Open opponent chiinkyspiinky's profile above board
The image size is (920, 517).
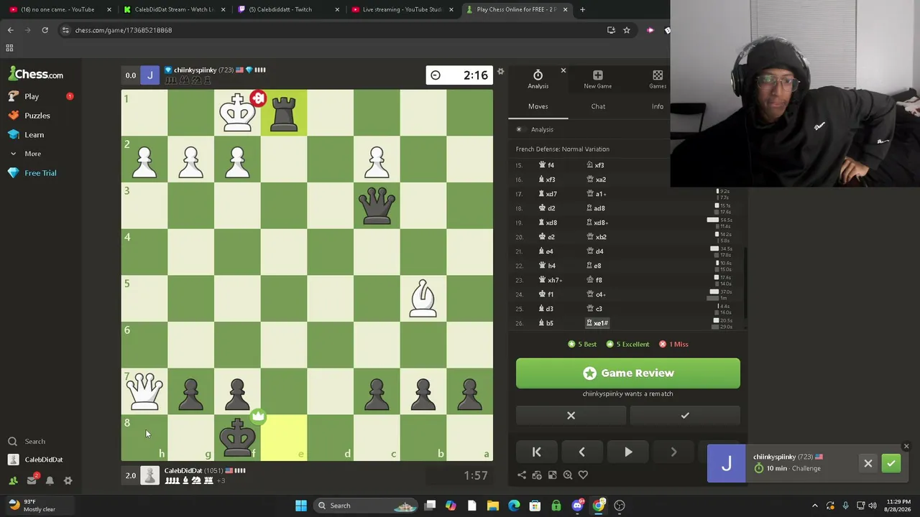195,70
